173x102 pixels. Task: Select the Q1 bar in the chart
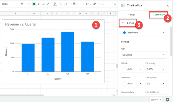coord(28,58)
